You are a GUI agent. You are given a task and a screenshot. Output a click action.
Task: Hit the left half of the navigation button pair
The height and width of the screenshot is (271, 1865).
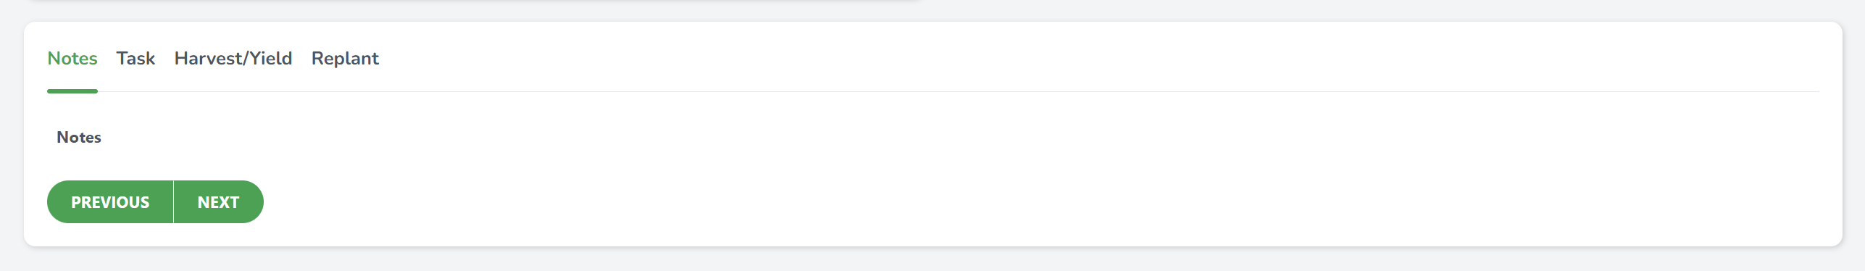point(110,202)
